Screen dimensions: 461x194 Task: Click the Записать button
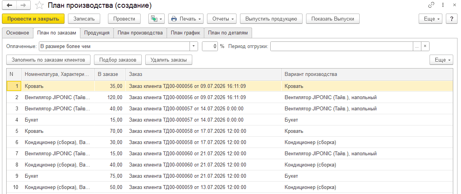[x=84, y=19]
